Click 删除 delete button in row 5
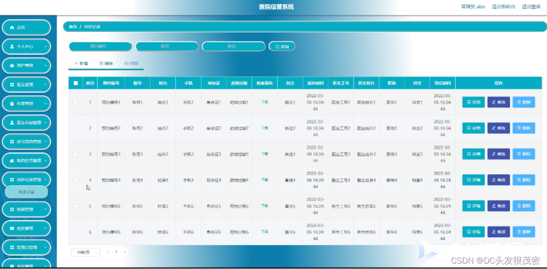547x269 pixels. (523, 206)
